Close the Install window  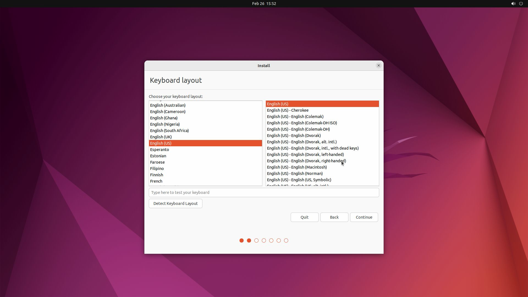point(378,65)
